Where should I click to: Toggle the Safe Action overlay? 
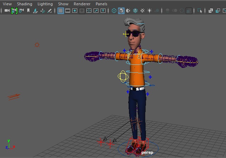(x=96, y=11)
